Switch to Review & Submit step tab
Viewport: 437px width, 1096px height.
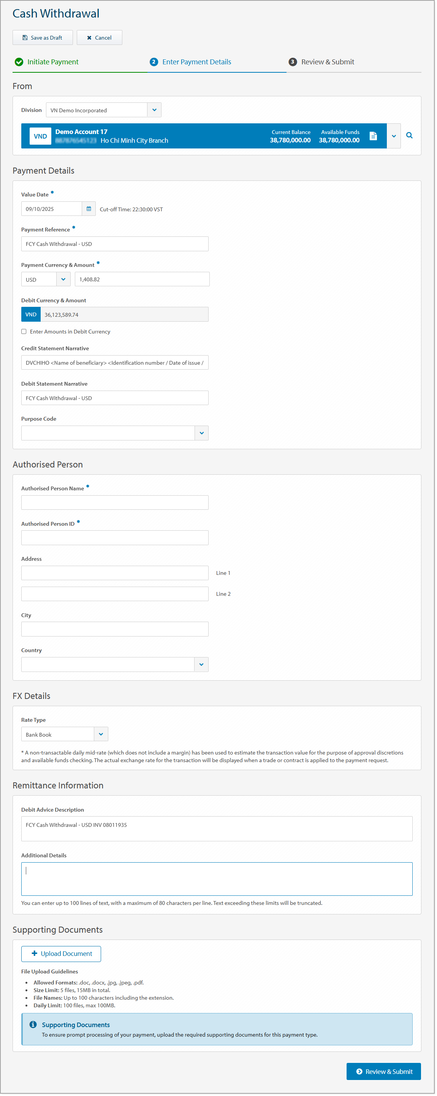(328, 62)
